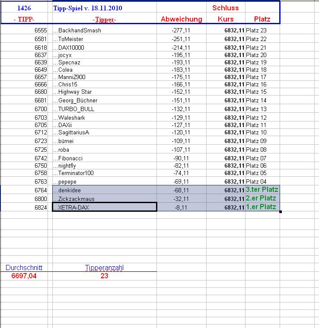This screenshot has width=319, height=328.
Task: Select the tipper cell '...jocyx'
Action: pos(104,55)
